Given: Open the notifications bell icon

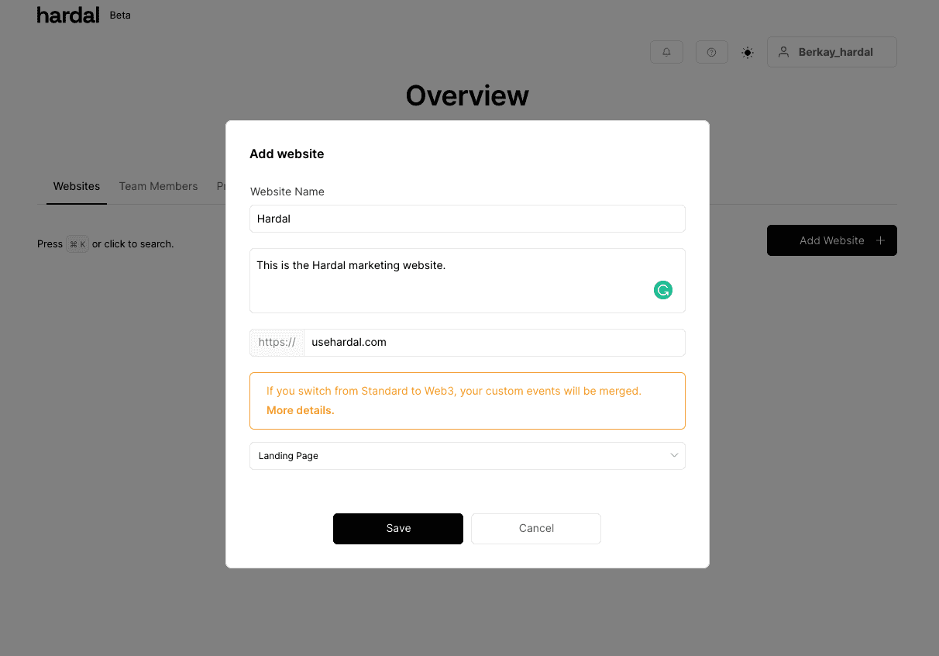Looking at the screenshot, I should (666, 52).
